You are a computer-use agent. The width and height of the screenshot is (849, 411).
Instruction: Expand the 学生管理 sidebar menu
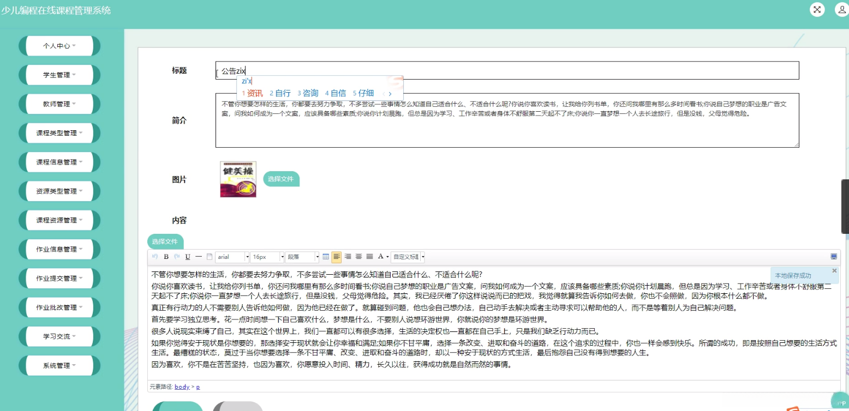pos(59,75)
